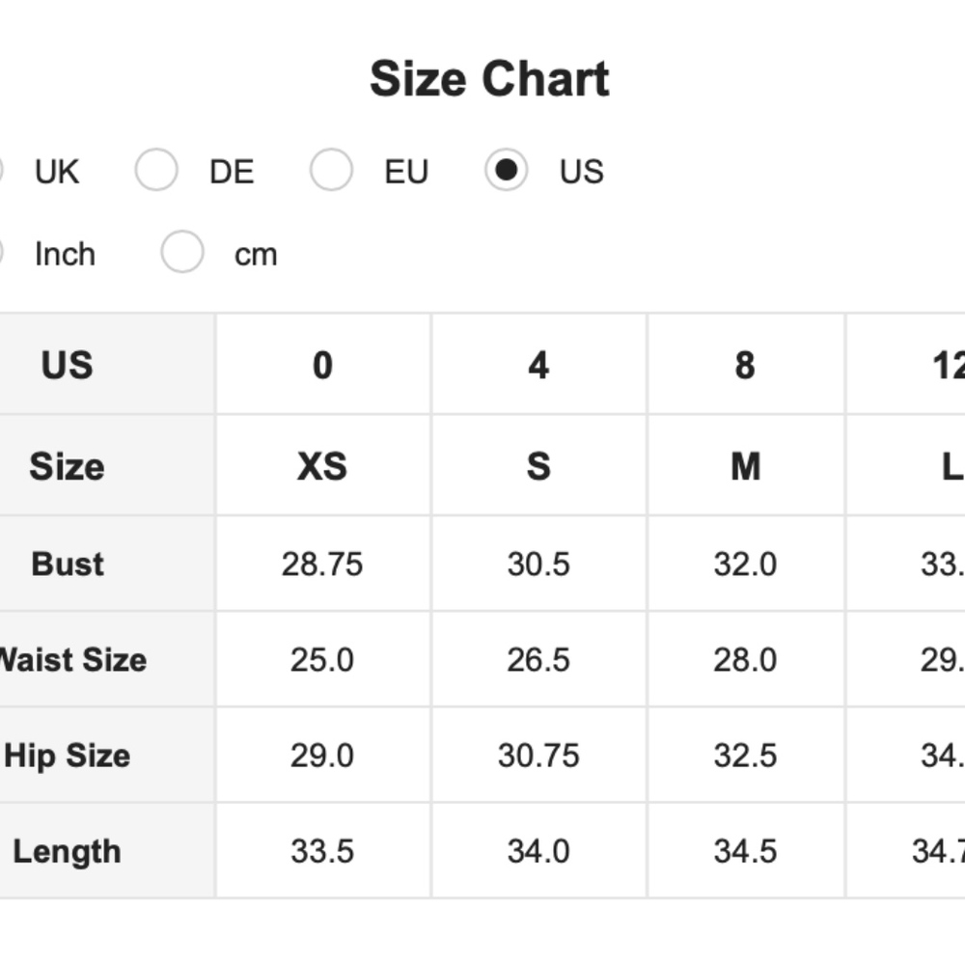Click the Waist Size row label

click(71, 660)
